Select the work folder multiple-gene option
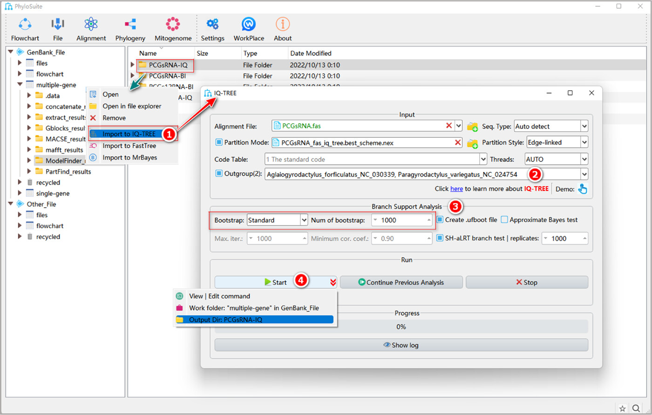 [x=254, y=308]
